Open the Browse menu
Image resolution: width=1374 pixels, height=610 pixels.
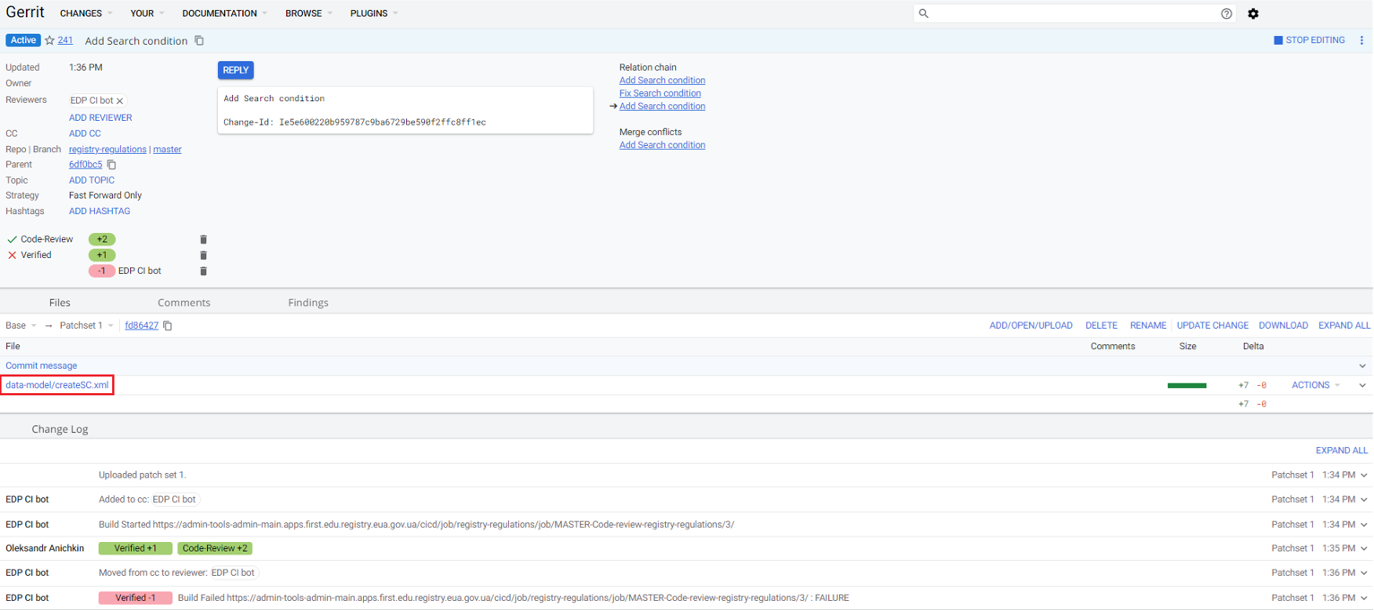(x=309, y=13)
